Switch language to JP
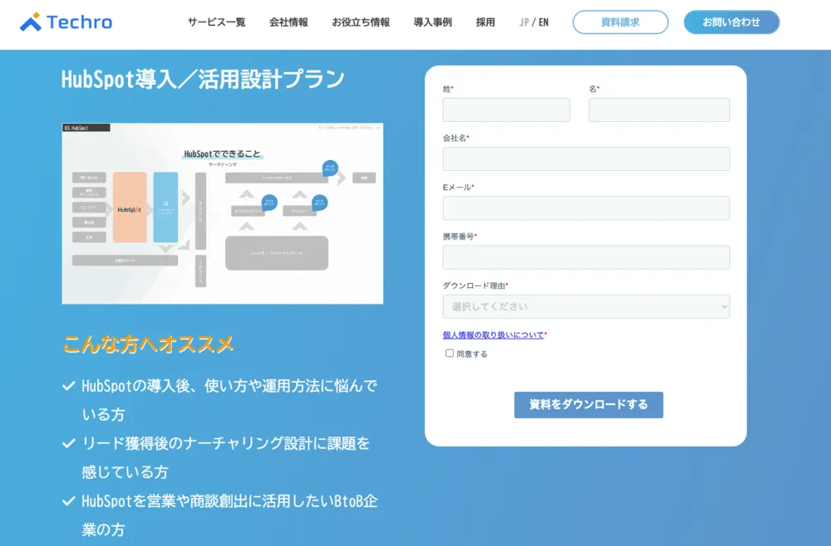The height and width of the screenshot is (546, 831). 524,22
